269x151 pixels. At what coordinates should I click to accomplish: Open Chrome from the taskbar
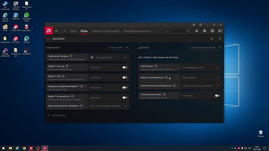pos(24,148)
